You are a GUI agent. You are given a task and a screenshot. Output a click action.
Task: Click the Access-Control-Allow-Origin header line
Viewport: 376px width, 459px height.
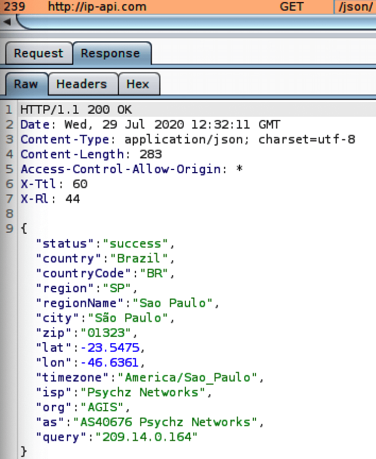132,169
